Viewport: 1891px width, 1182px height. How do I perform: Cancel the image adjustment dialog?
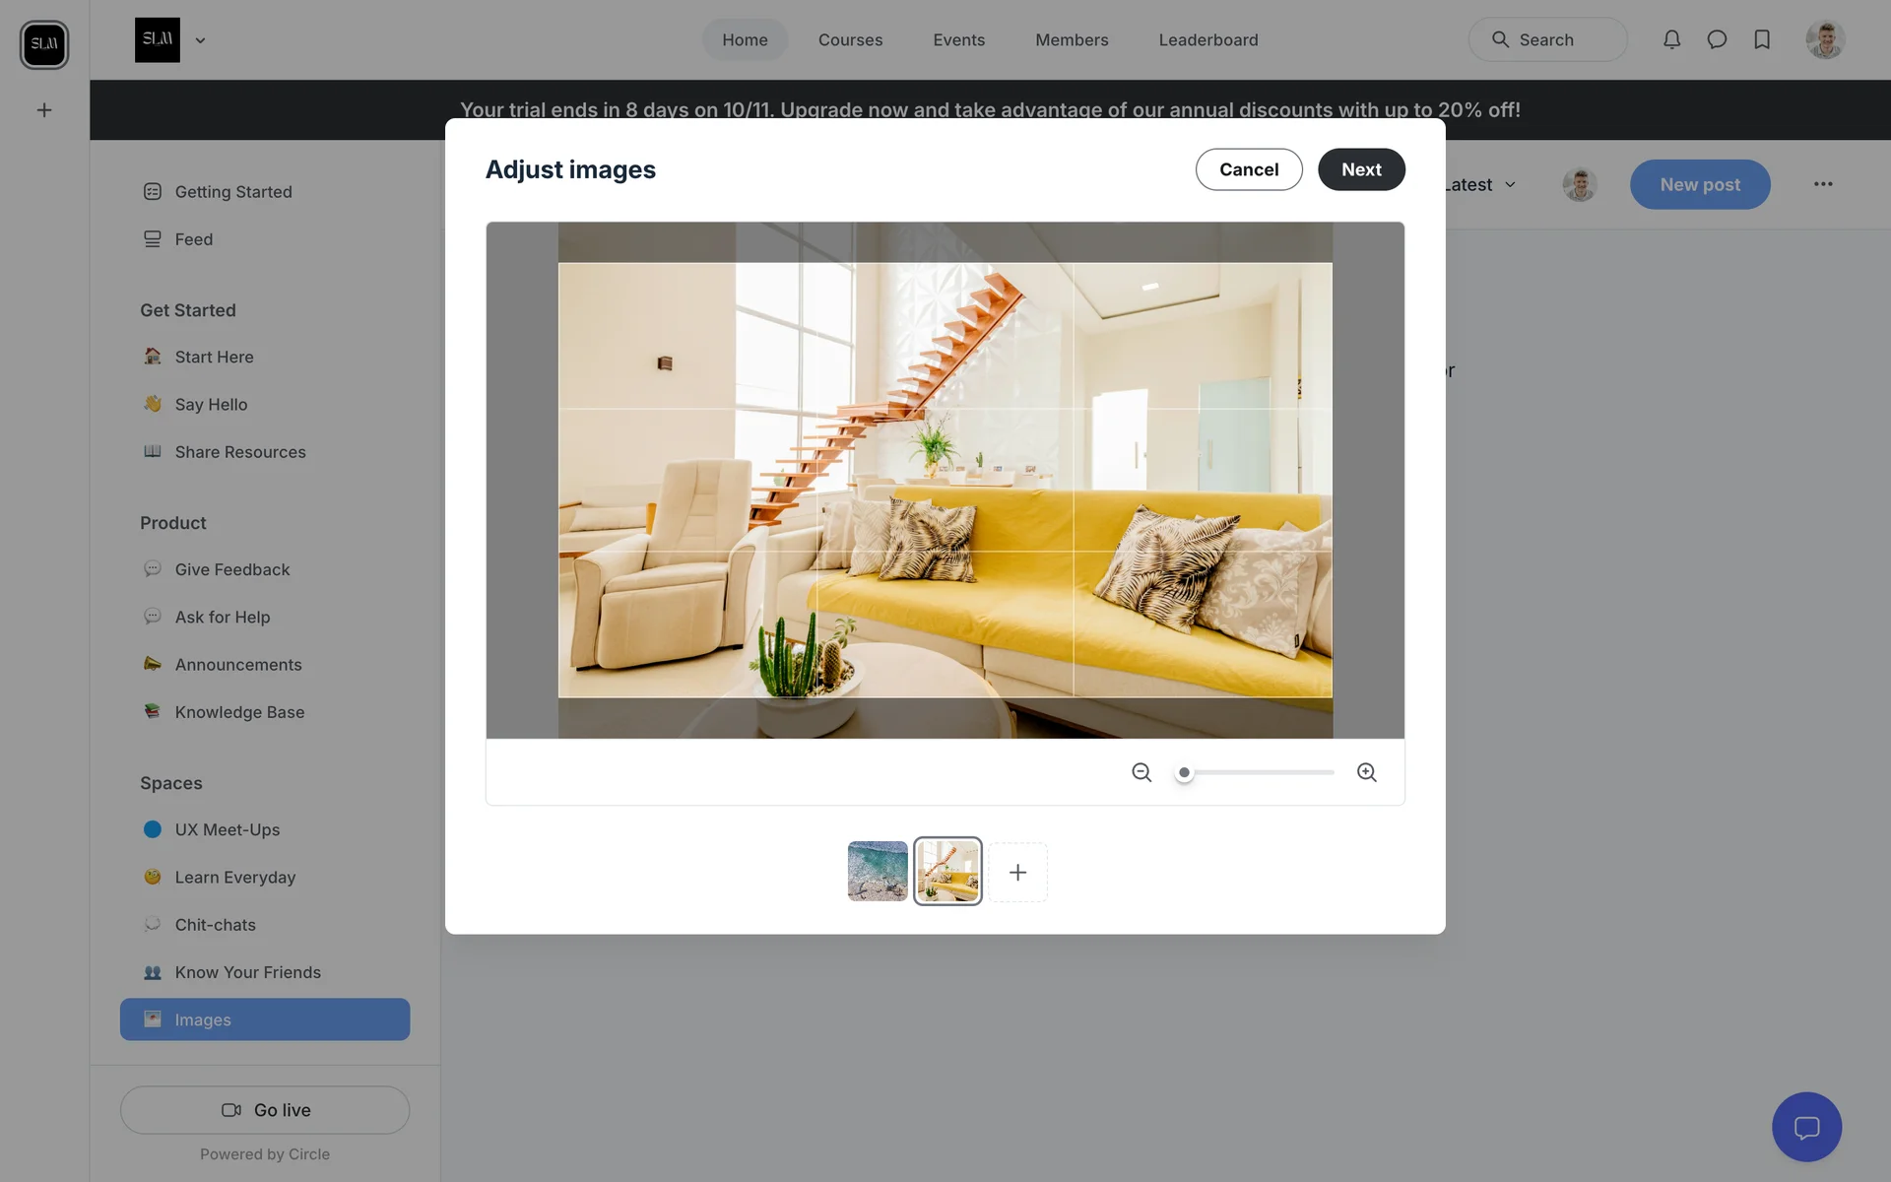click(1248, 169)
